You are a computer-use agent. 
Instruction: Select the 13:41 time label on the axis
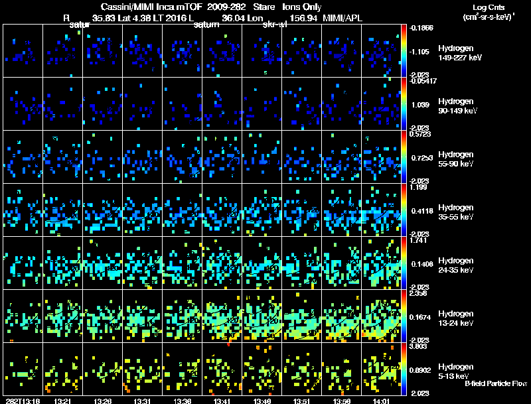click(222, 401)
